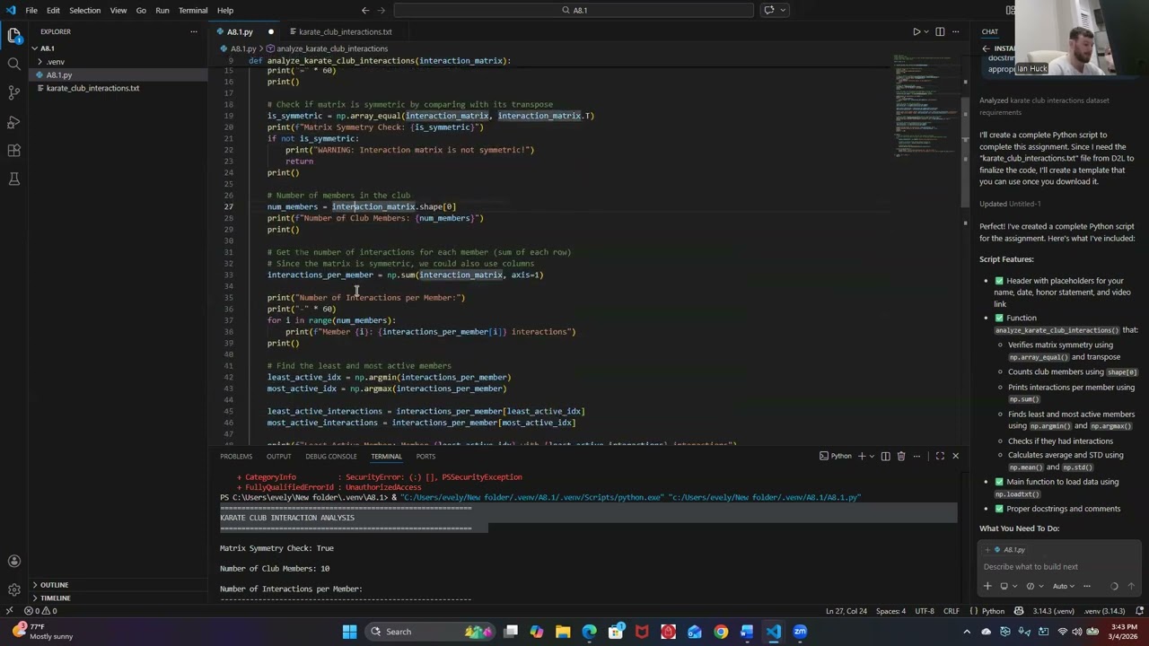
Task: Open the Windows Start menu
Action: coord(349,632)
